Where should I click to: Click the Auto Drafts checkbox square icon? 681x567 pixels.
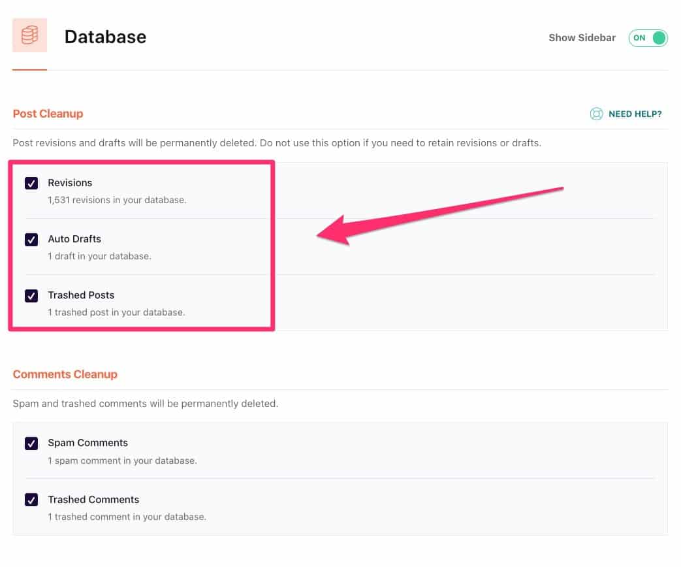(31, 239)
